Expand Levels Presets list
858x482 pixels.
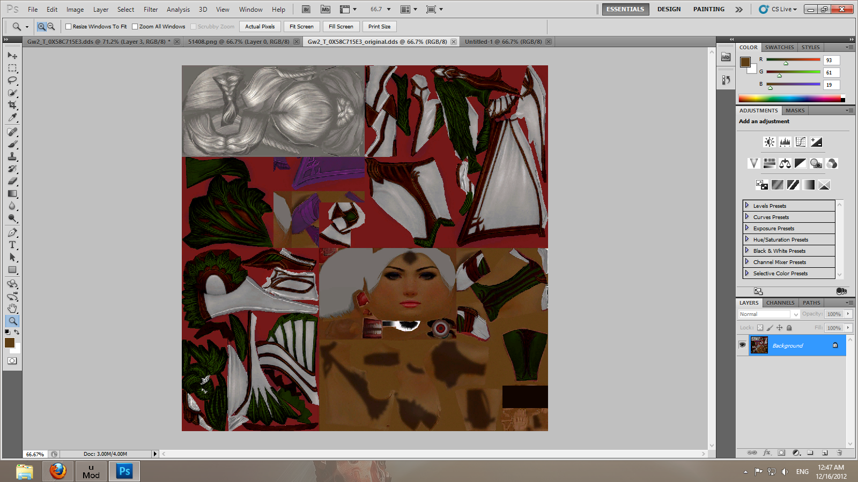[746, 206]
